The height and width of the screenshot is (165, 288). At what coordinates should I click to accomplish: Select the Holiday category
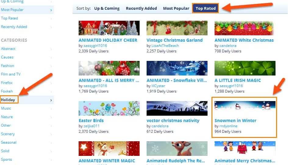tap(8, 100)
